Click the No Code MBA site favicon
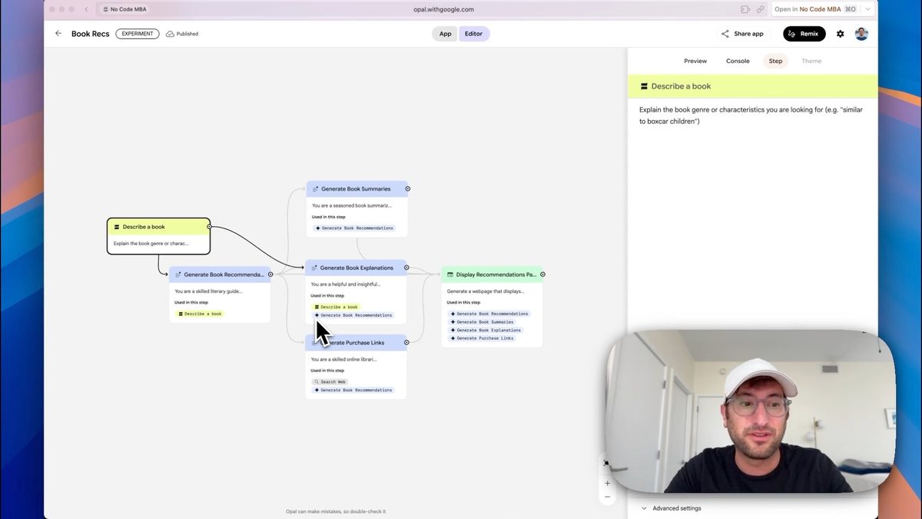 (105, 9)
